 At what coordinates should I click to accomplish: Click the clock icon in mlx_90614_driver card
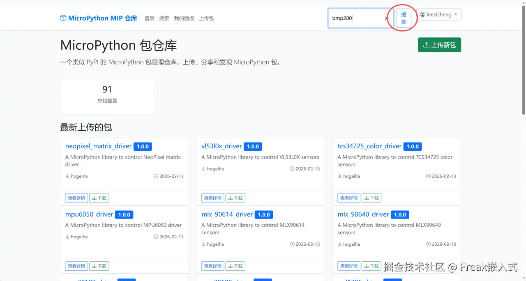click(292, 244)
